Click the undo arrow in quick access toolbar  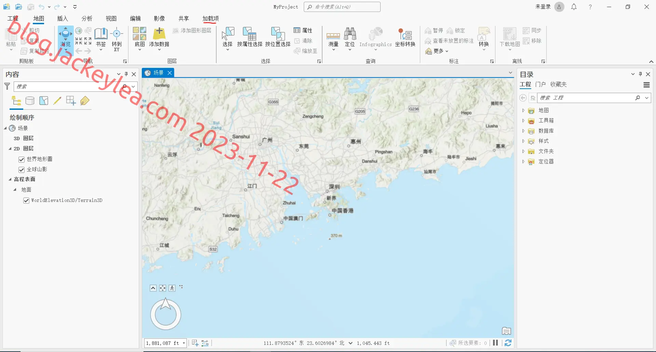42,7
